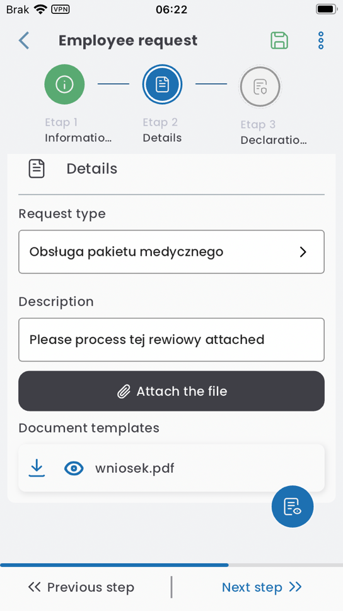Click the Details section document icon

coord(37,169)
